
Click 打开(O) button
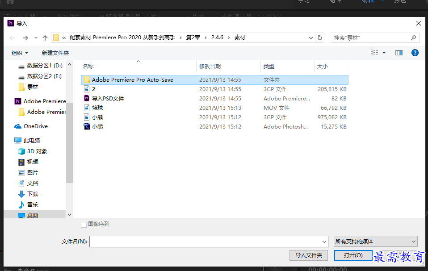353,255
